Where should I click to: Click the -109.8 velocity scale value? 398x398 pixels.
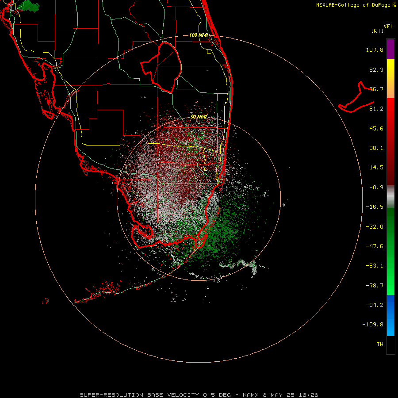(373, 325)
